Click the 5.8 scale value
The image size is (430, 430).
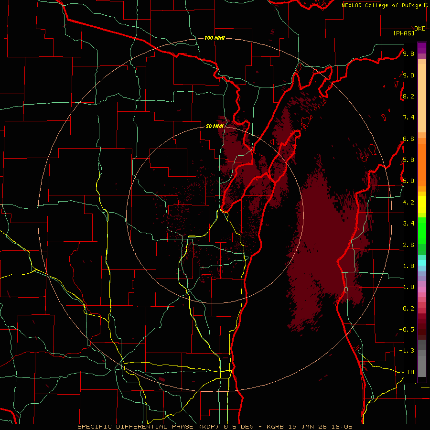pyautogui.click(x=408, y=160)
